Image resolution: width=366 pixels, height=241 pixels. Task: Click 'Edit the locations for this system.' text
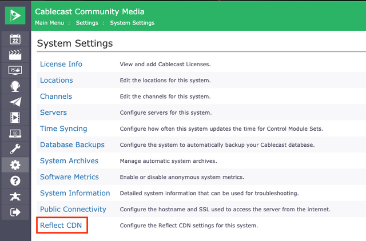[x=165, y=81]
